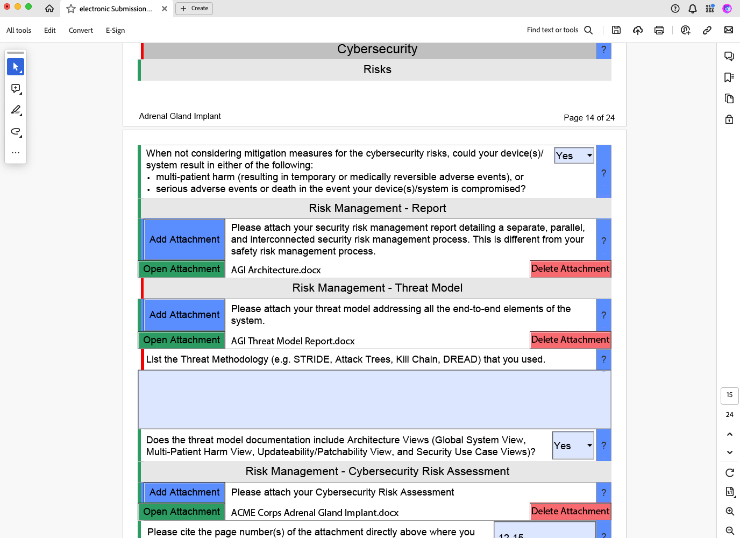This screenshot has height=538, width=740.
Task: Open the print dialog
Action: (659, 30)
